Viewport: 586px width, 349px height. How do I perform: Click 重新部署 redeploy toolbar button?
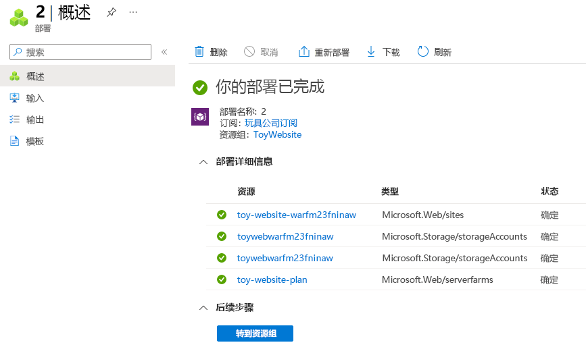point(324,52)
